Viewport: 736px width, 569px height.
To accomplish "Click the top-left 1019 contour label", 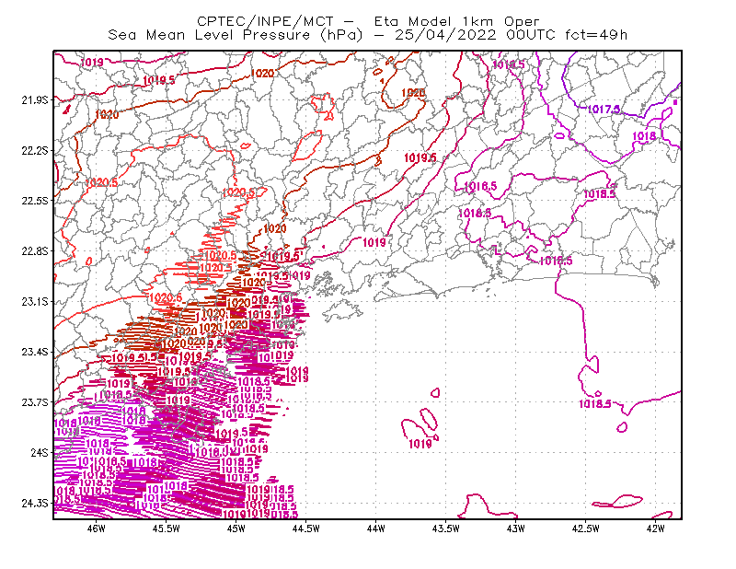I will (92, 62).
